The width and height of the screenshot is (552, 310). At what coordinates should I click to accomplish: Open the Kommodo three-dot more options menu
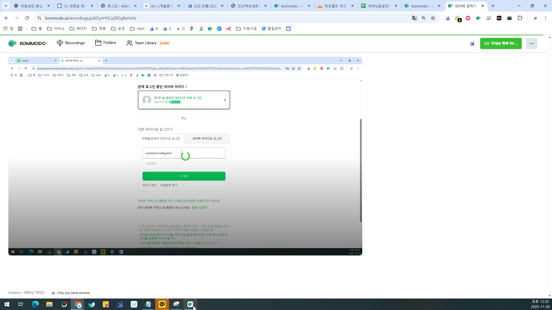coord(531,43)
